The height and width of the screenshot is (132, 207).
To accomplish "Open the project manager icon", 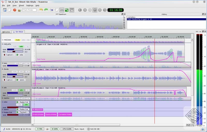I will pyautogui.click(x=5, y=10).
